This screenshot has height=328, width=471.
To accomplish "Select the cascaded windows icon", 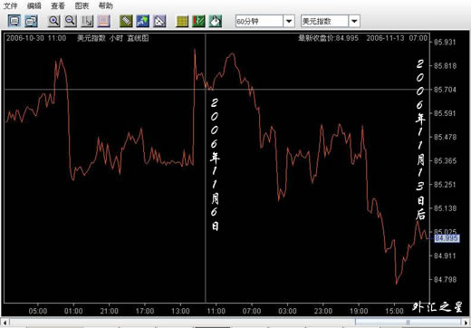I will (31, 21).
